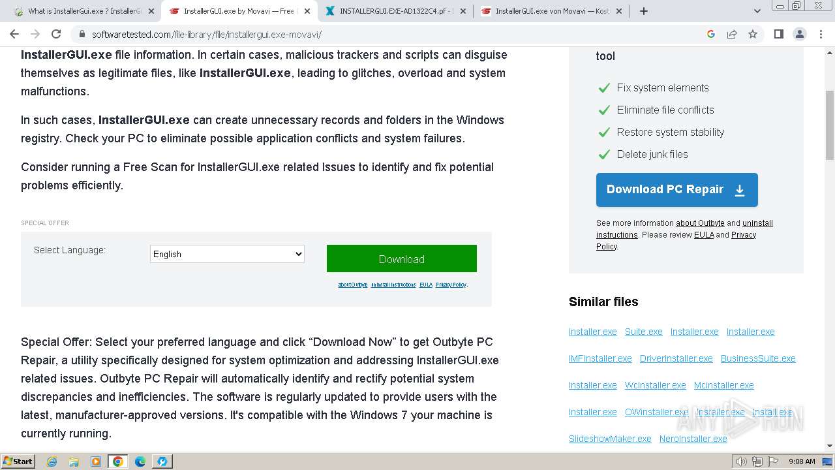This screenshot has width=835, height=470.
Task: Reload the current page
Action: [x=56, y=34]
